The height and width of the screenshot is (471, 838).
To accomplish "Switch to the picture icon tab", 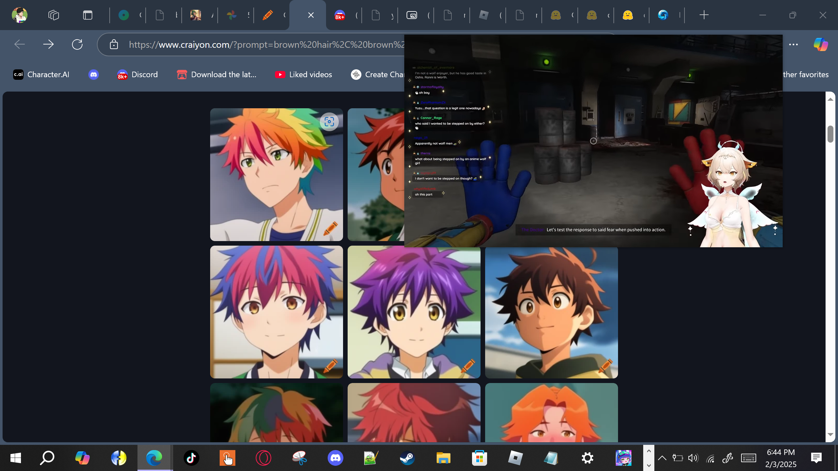I will point(412,15).
